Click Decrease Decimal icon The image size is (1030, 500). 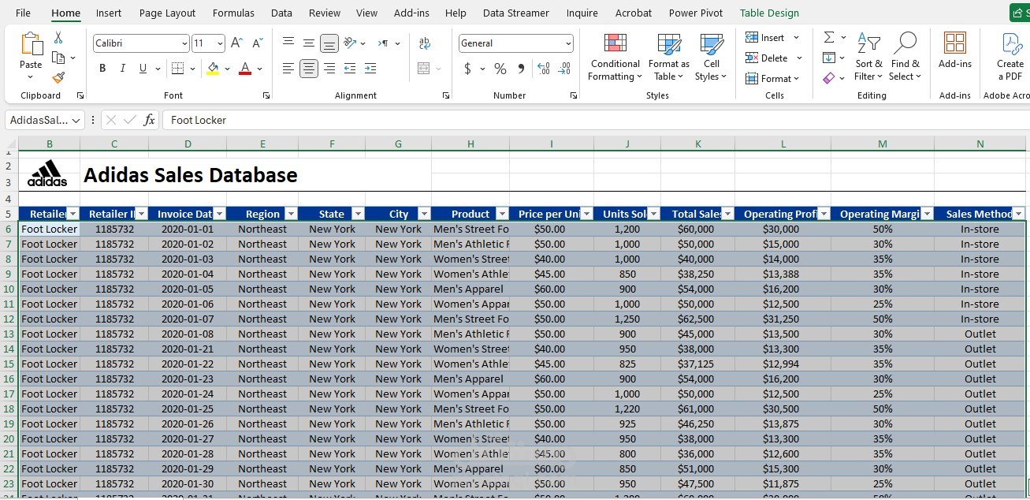[564, 69]
